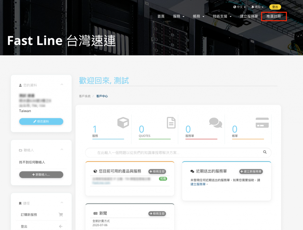This screenshot has height=230, width=303.
Task: Open 建立服務單 in navigation bar
Action: click(249, 17)
